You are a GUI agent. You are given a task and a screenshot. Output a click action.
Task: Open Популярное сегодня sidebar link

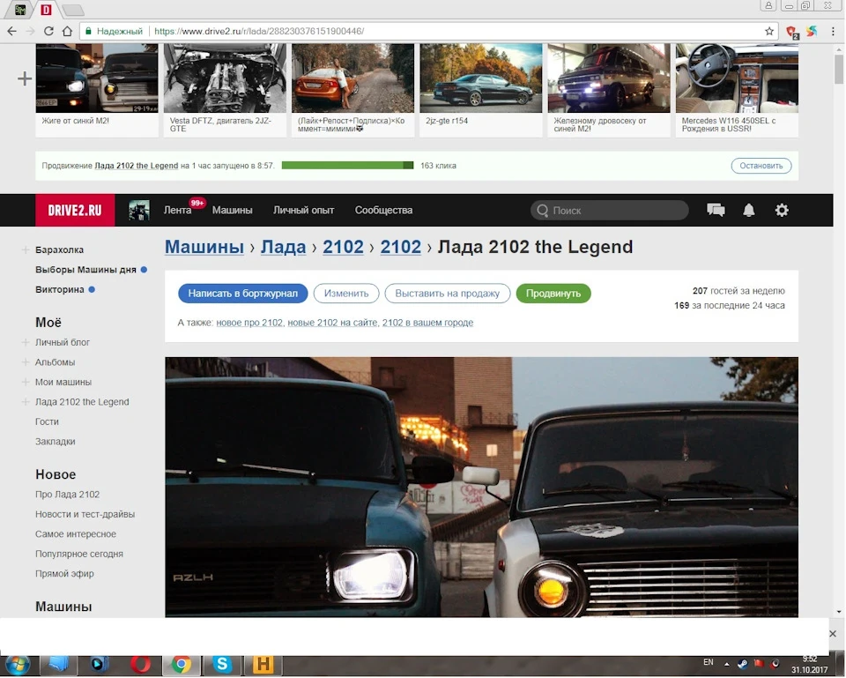[79, 554]
